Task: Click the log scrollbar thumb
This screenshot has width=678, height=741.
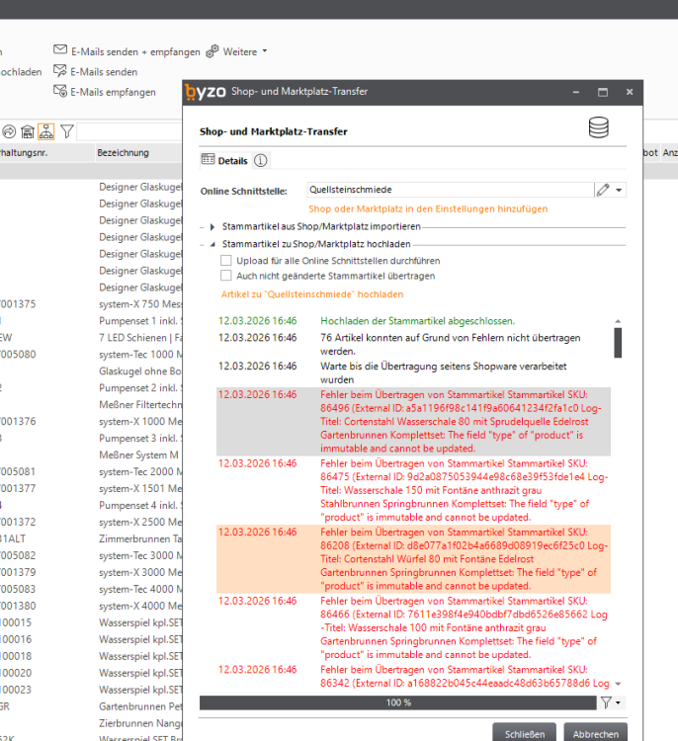Action: (x=618, y=343)
